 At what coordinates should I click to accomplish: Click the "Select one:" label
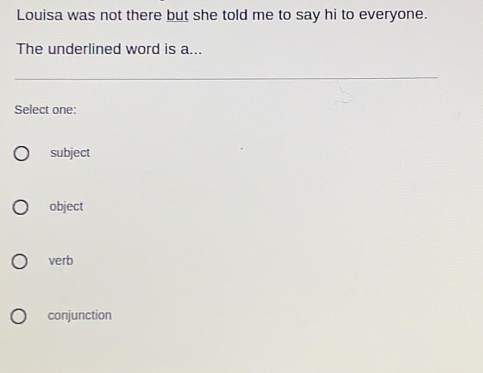(x=45, y=110)
